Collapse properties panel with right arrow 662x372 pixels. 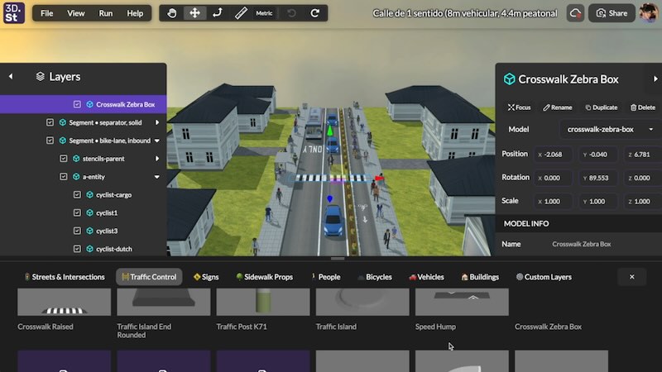655,79
